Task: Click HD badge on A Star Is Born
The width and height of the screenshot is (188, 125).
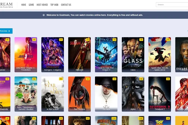Action: coord(61,79)
